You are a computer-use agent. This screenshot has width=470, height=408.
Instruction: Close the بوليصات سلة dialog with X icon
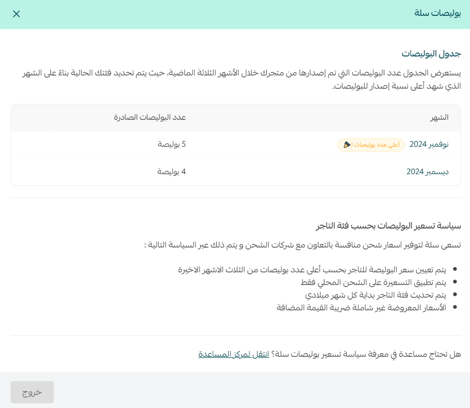click(x=16, y=14)
